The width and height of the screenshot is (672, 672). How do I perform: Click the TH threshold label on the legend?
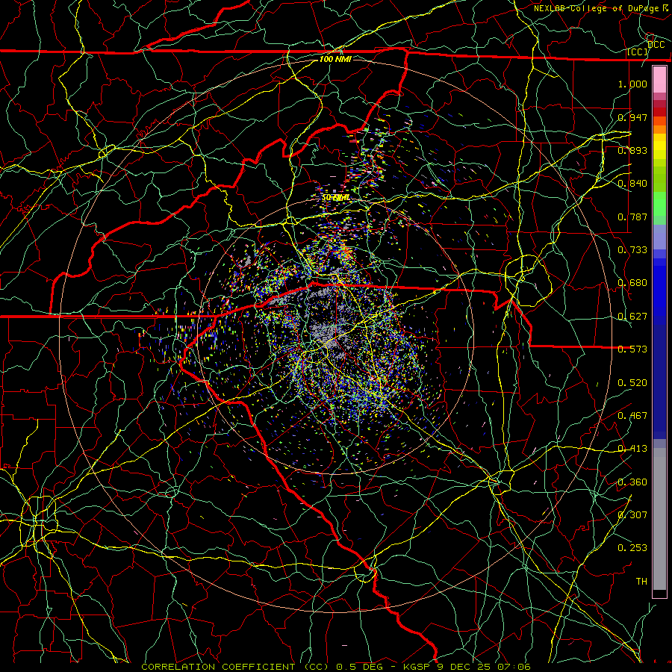641,581
